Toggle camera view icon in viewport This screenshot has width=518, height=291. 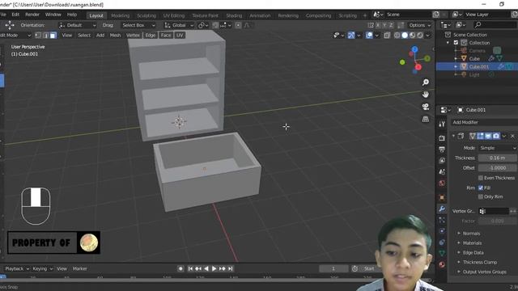tap(426, 107)
